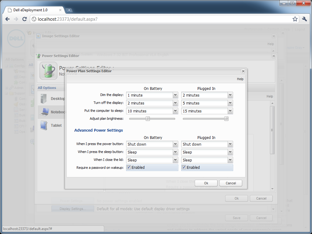Click the Logout link at top right
The width and height of the screenshot is (312, 234).
[300, 30]
